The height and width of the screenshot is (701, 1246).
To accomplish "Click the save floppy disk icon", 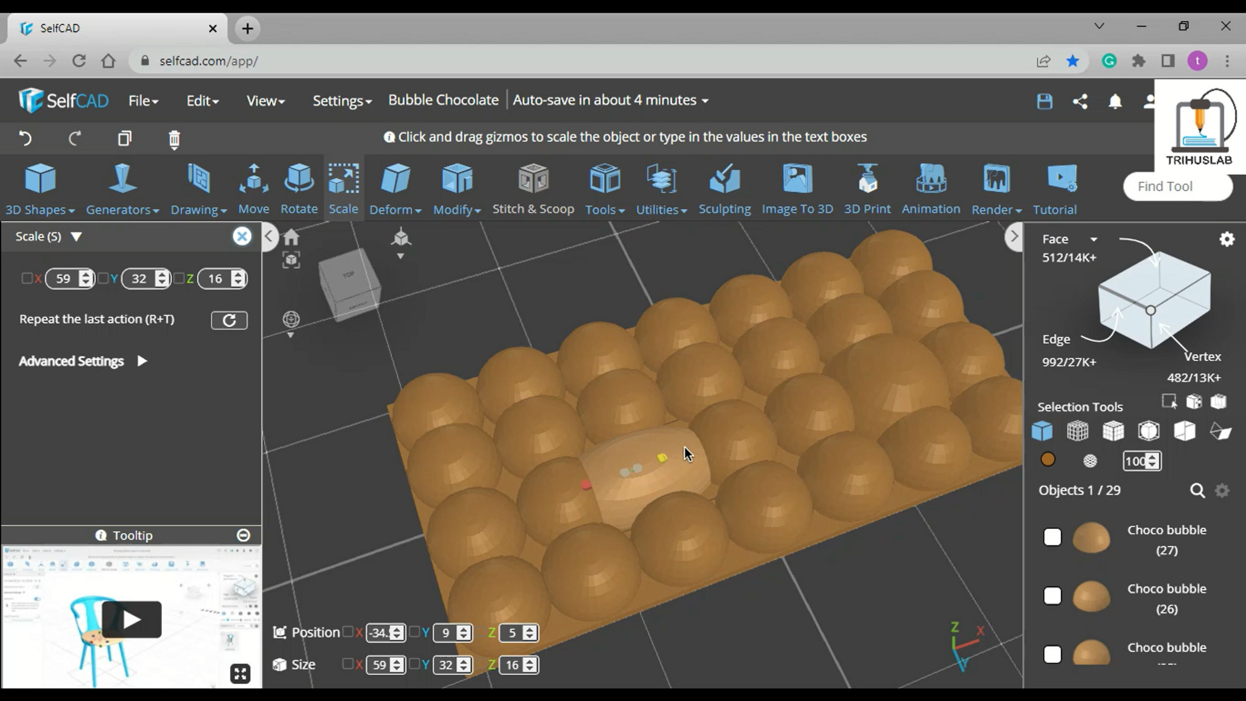I will click(x=1044, y=101).
